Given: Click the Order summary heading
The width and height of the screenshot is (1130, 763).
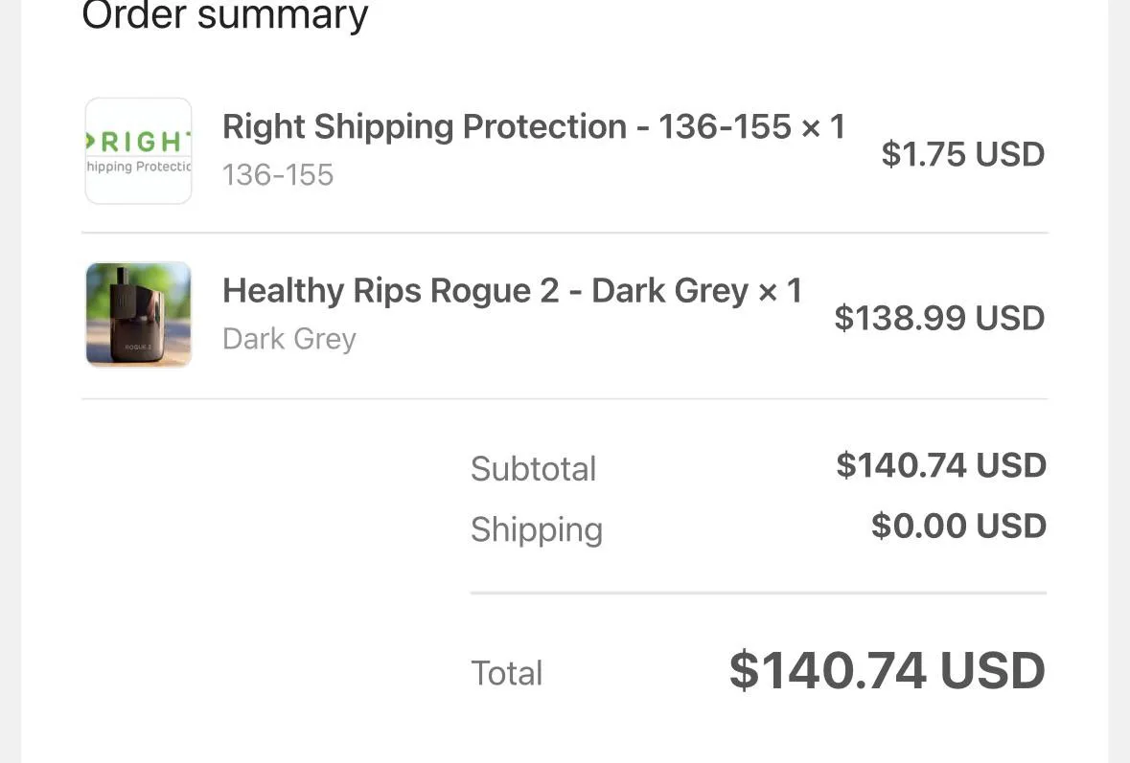Looking at the screenshot, I should pyautogui.click(x=225, y=15).
